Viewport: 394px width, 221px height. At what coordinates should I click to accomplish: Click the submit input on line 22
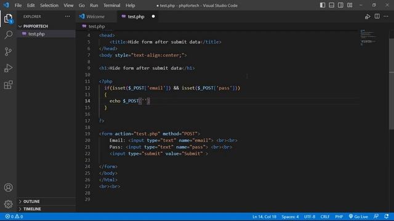point(159,153)
